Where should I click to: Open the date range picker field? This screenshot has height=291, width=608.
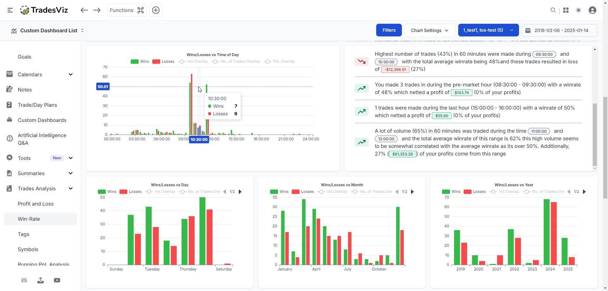point(559,30)
